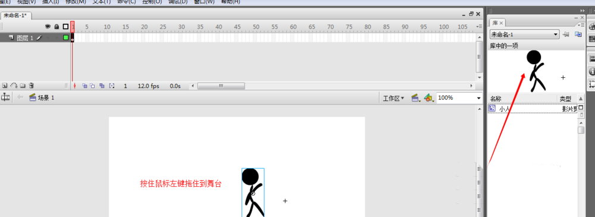595x217 pixels.
Task: Open the Align panel from the dock
Action: tap(591, 58)
